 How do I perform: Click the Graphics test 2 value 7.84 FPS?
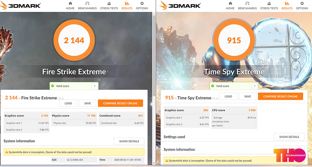tap(44, 130)
